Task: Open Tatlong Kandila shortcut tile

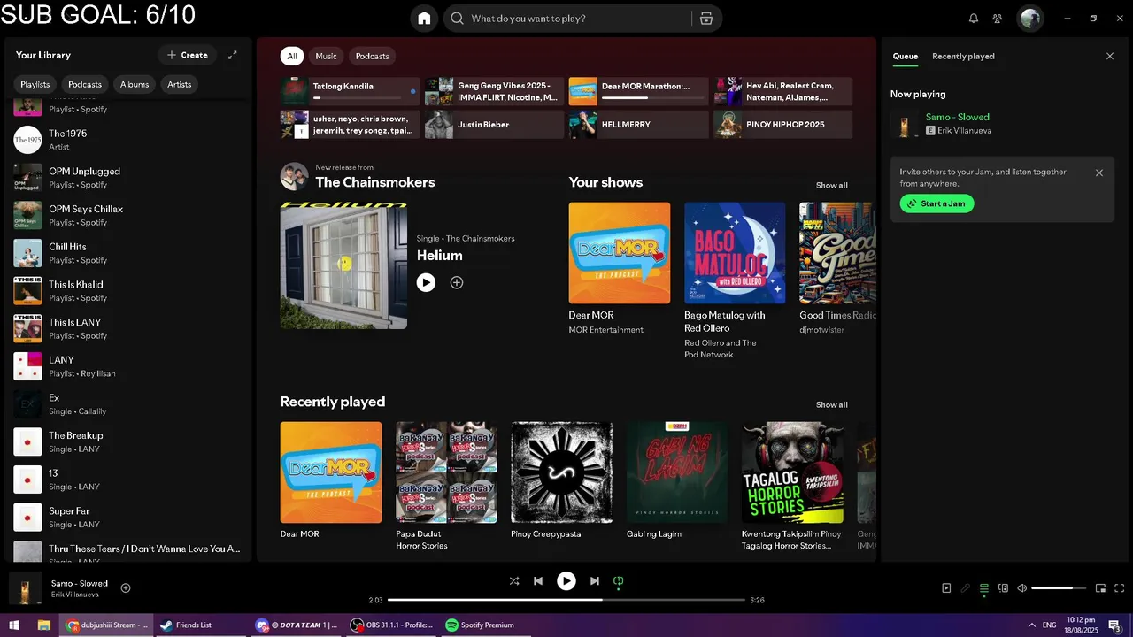Action: click(x=351, y=91)
